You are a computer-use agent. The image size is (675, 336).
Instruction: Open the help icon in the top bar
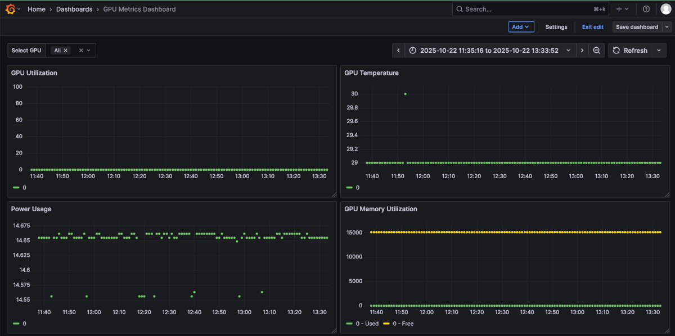tap(646, 9)
